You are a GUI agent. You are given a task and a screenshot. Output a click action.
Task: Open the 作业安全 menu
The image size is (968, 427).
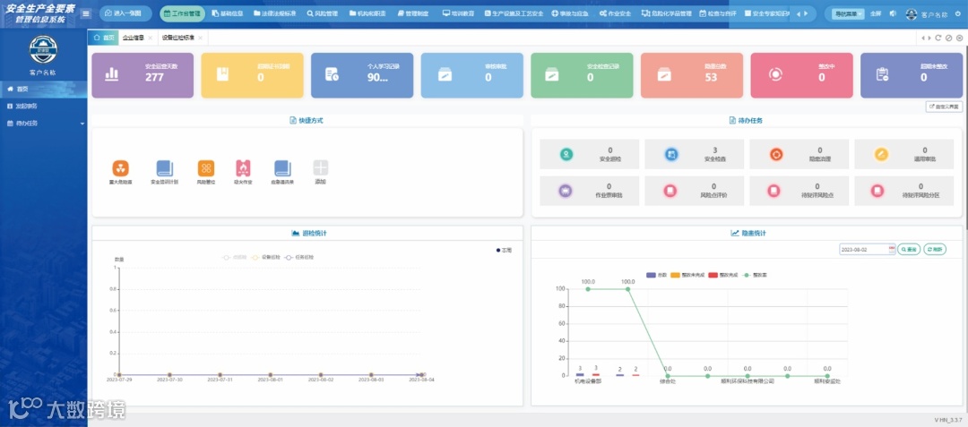614,13
